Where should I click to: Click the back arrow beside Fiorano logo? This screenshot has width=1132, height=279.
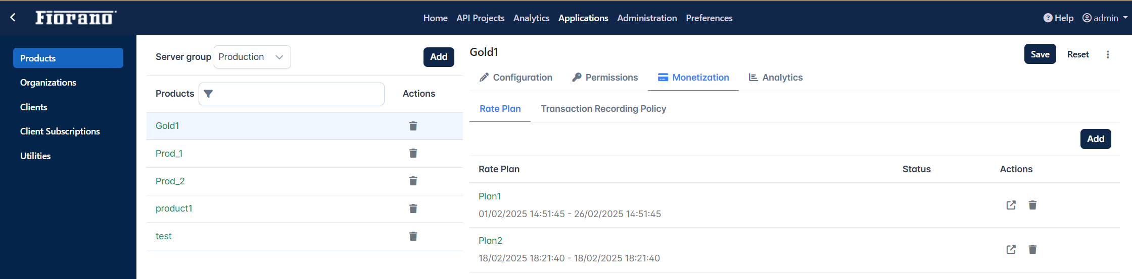[13, 18]
